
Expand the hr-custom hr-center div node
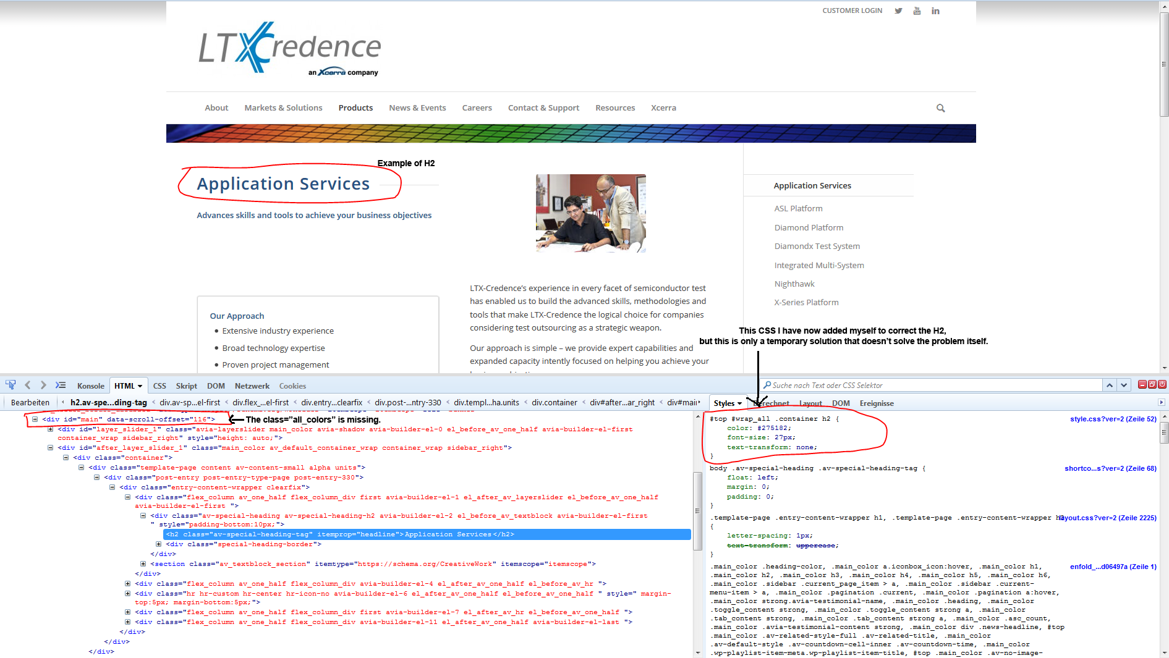pos(128,593)
